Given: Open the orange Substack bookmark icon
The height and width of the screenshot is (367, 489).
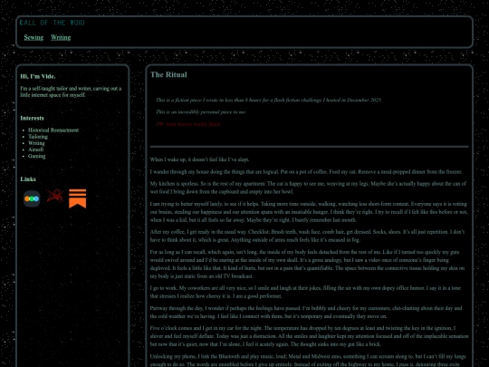Looking at the screenshot, I should click(x=77, y=198).
